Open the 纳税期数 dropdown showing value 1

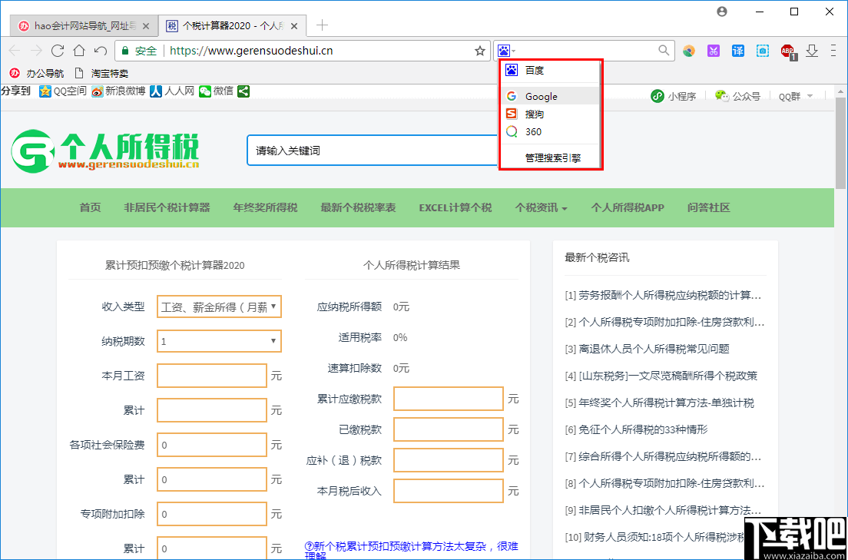pos(219,340)
